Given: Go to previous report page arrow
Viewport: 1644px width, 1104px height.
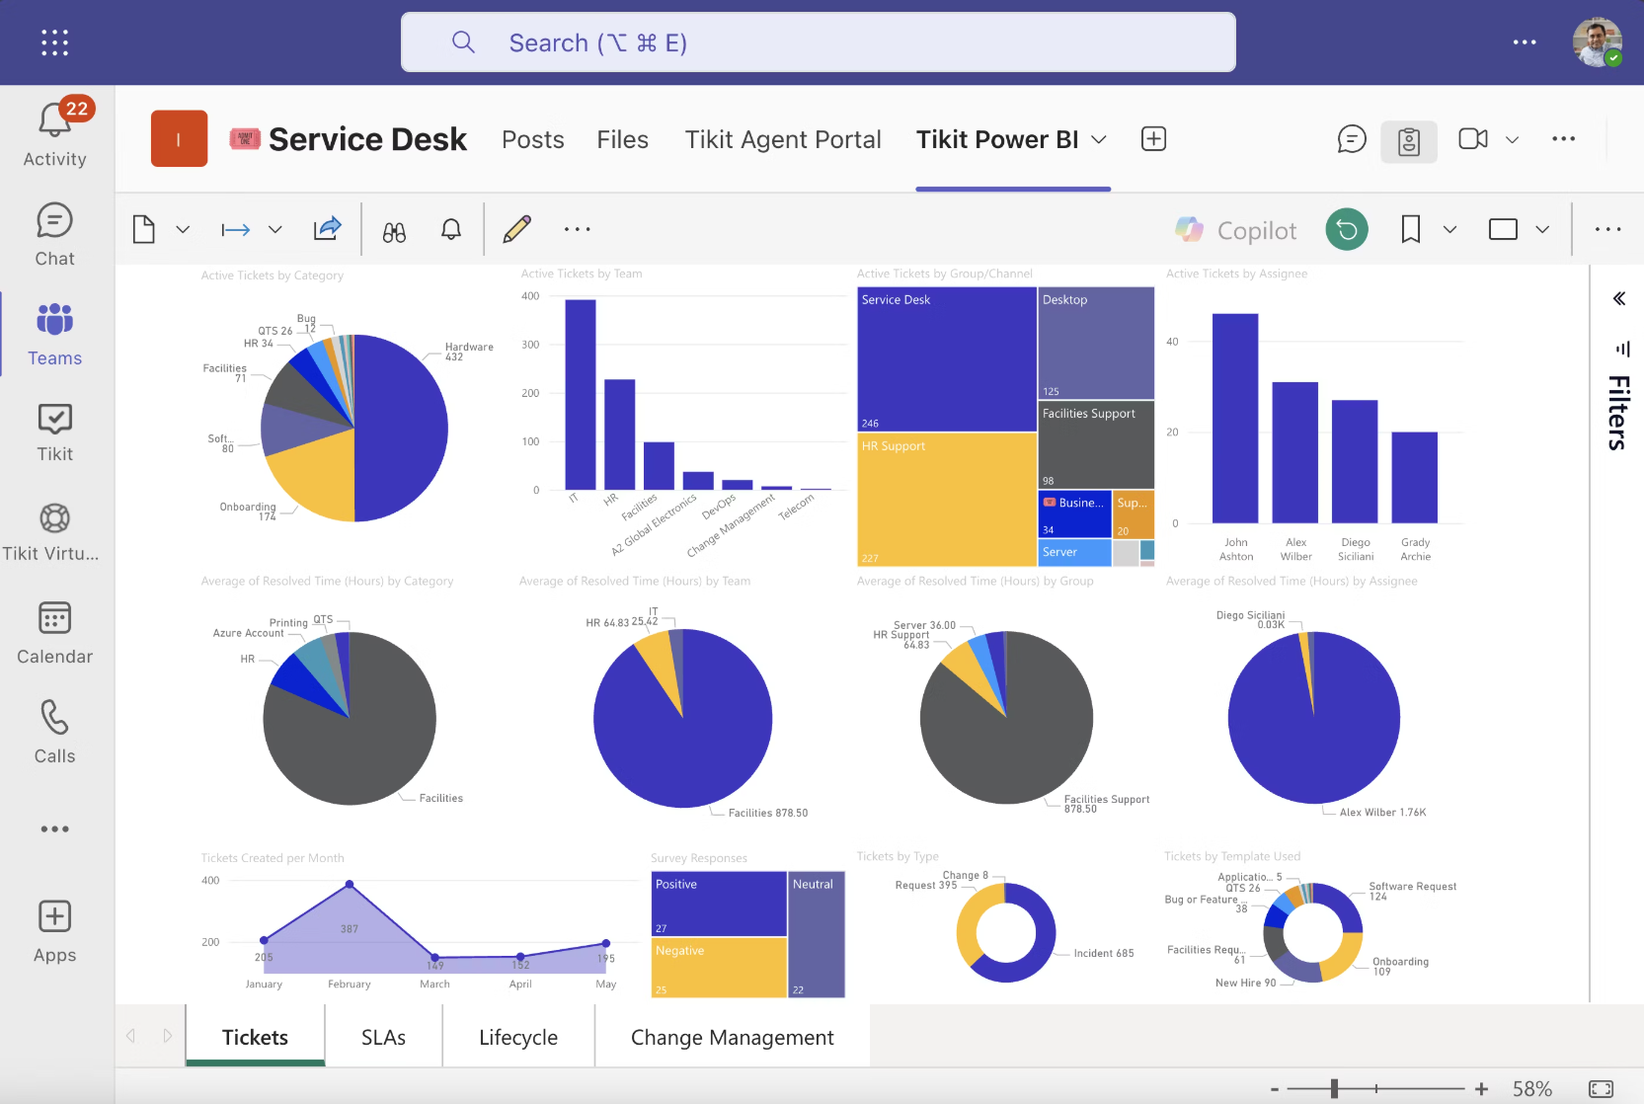Looking at the screenshot, I should [131, 1036].
